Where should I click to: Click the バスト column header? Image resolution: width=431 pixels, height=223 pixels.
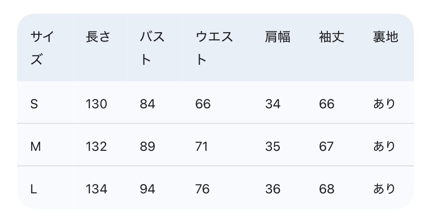(152, 48)
